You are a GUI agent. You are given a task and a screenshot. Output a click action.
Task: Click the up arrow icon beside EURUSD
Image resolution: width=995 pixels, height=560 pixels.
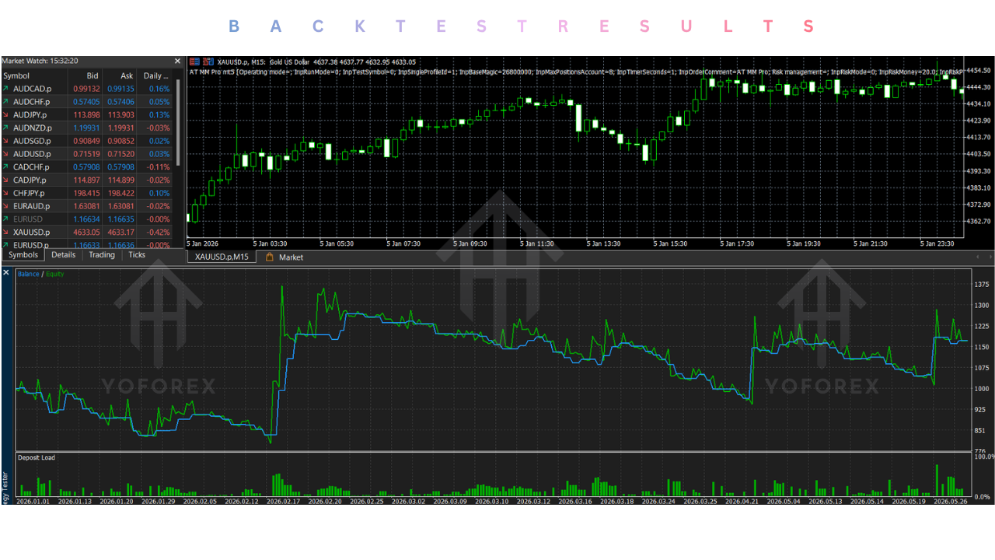point(6,219)
